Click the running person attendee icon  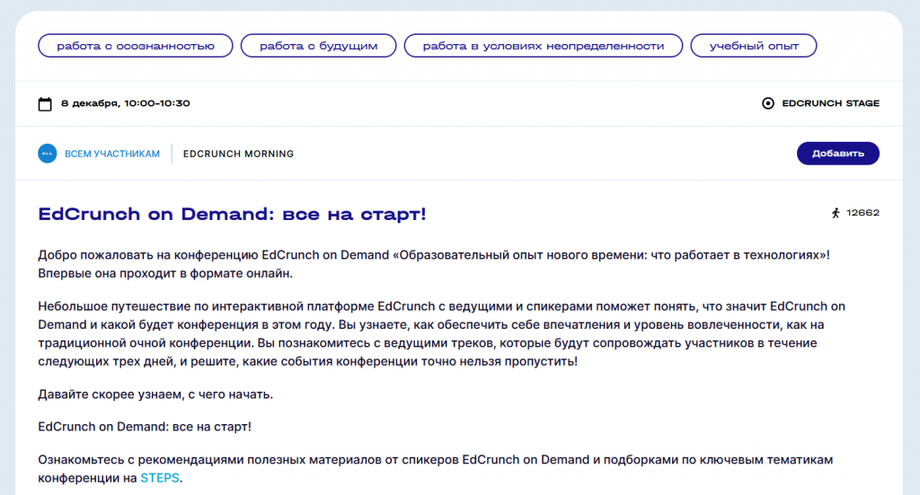(x=836, y=213)
